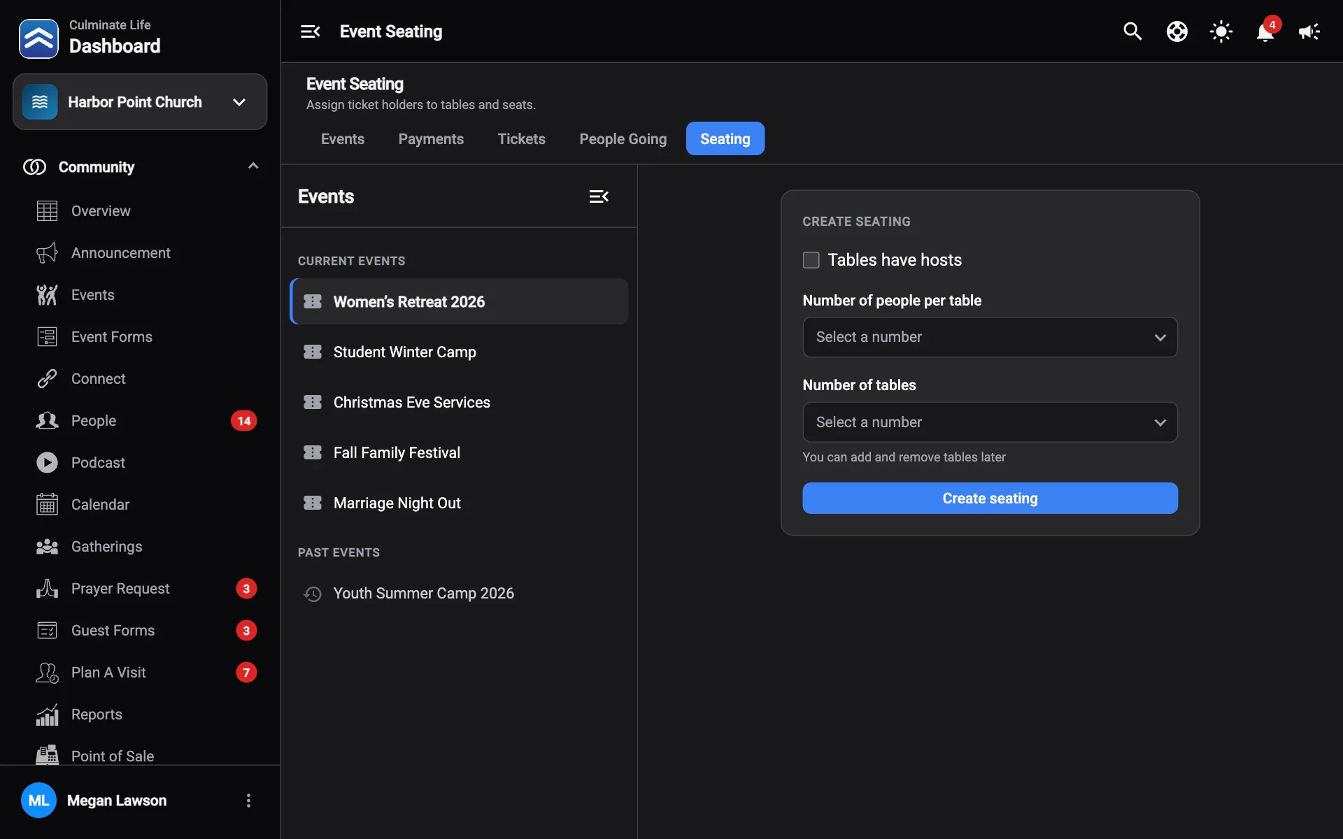Collapse the Community section chevron
Screen dimensions: 1343x839
253,166
